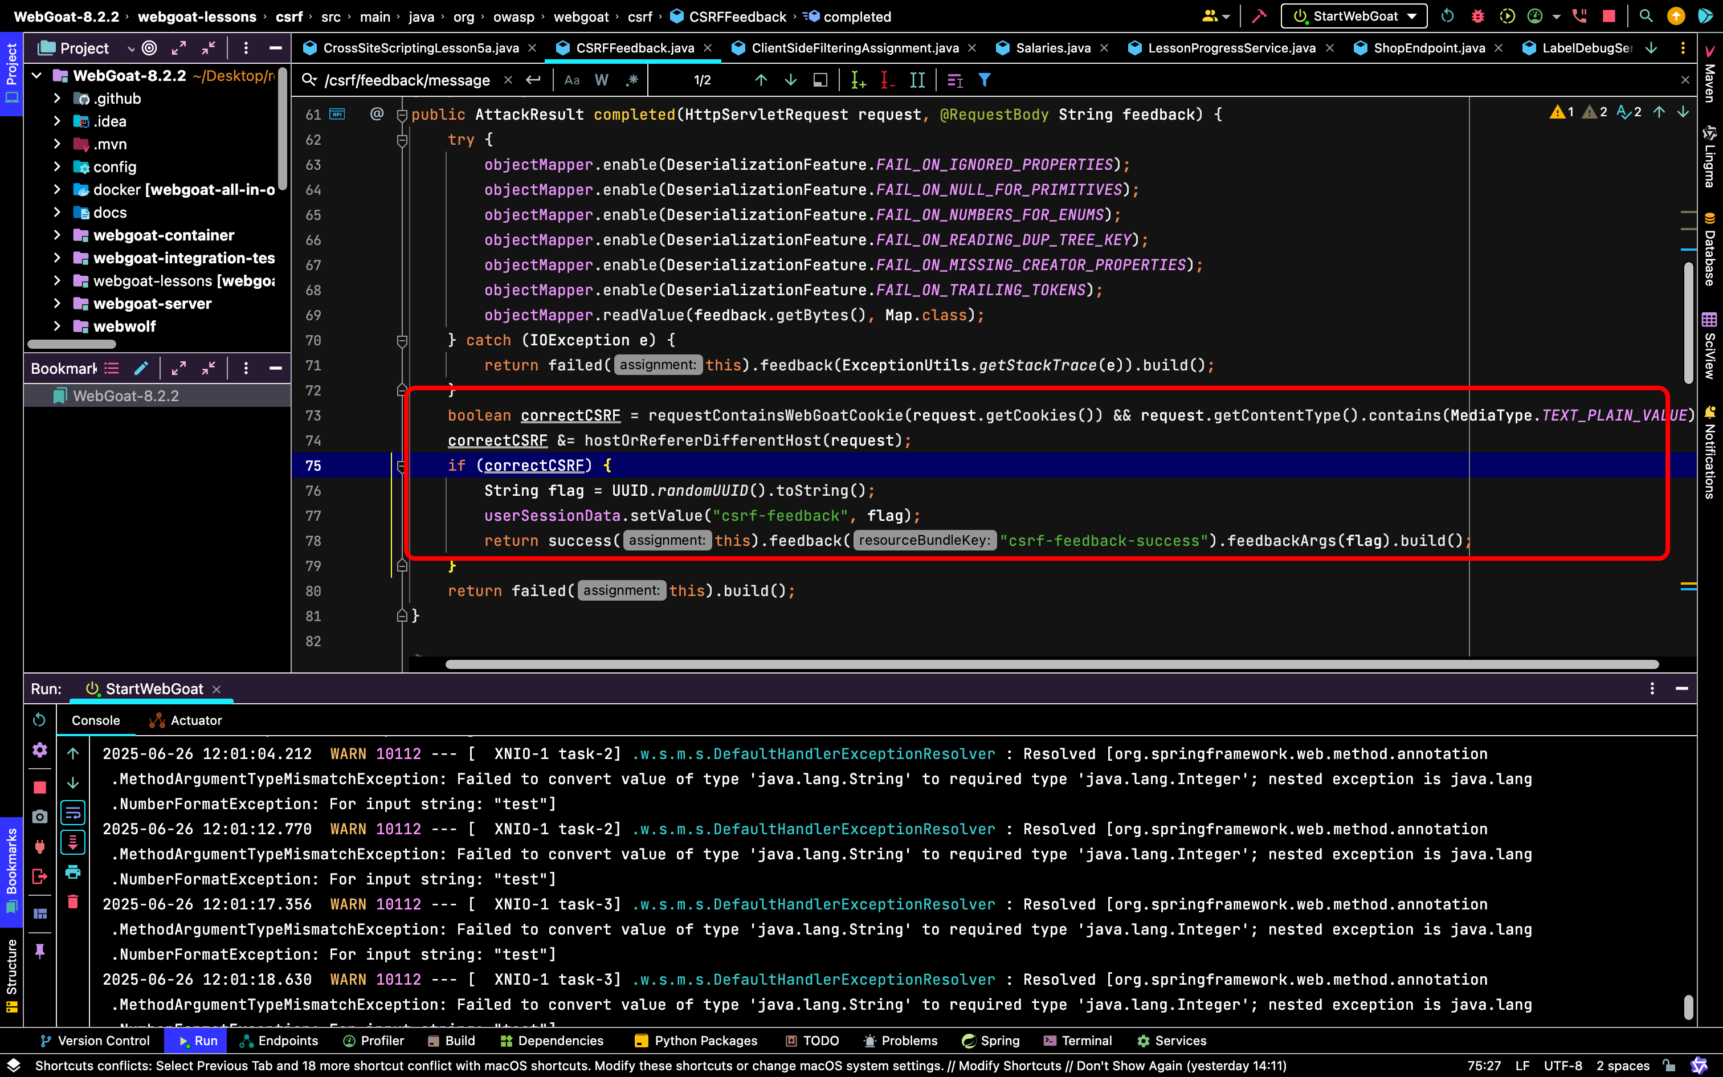This screenshot has width=1723, height=1077.
Task: Switch to ClientSideFilteringAssignment.java tab
Action: point(855,48)
